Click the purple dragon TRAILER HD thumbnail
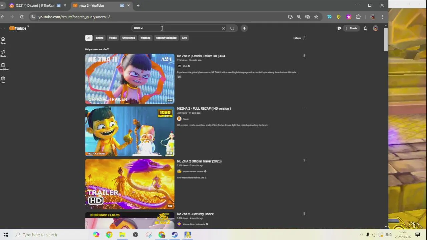 tap(130, 184)
